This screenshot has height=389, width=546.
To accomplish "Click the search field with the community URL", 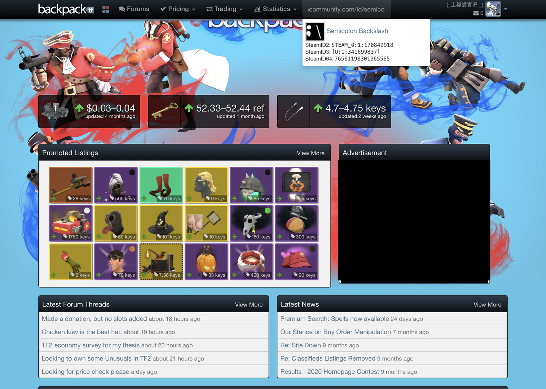I will coord(346,9).
